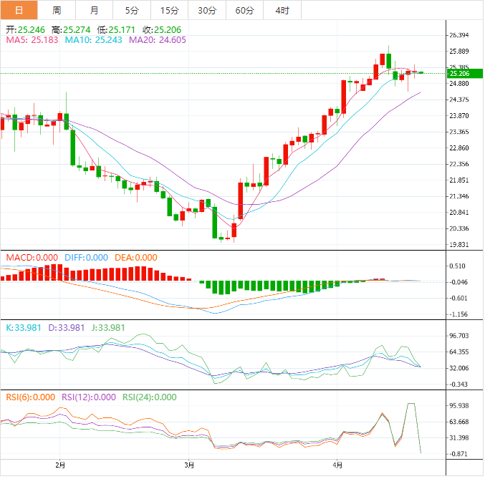Click the 4月 date axis marker
This screenshot has width=485, height=479.
pos(339,465)
